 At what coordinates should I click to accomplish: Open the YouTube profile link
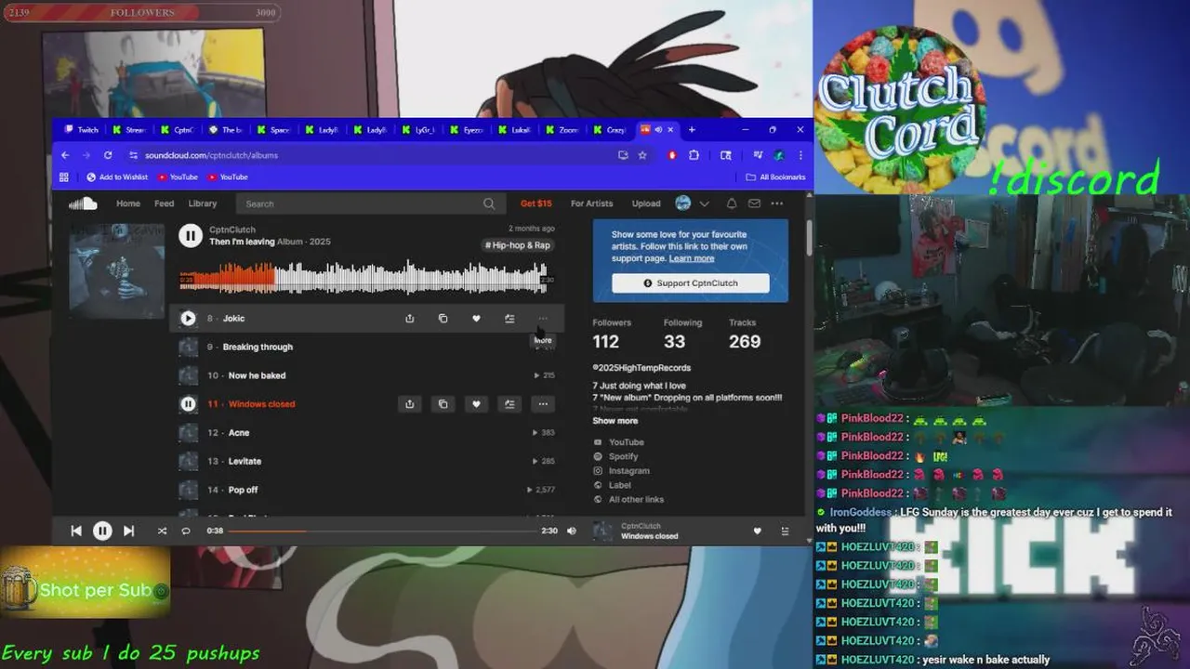[627, 442]
